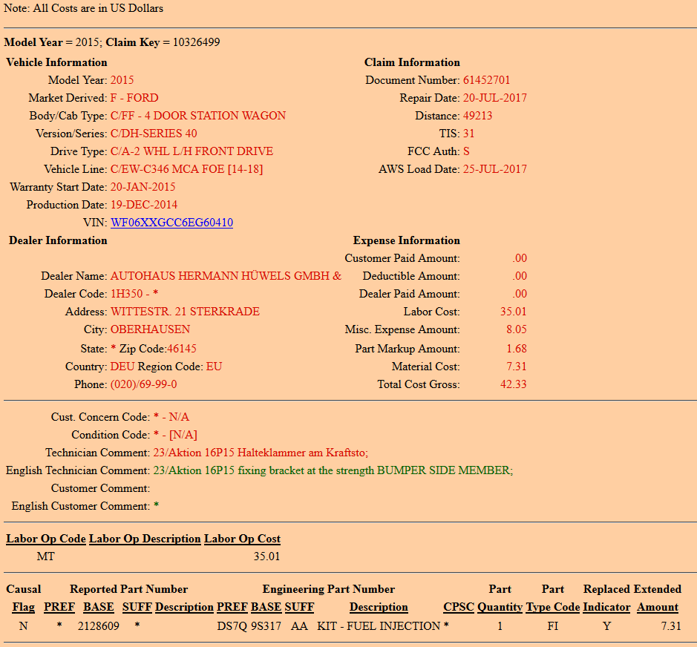Click the Labor Op Cost column header
This screenshot has width=697, height=647.
(242, 539)
